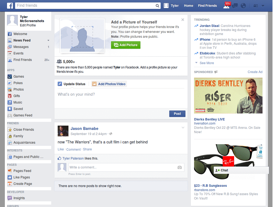Open friend requests icon with 99+ badge
This screenshot has width=276, height=207.
(x=227, y=5)
